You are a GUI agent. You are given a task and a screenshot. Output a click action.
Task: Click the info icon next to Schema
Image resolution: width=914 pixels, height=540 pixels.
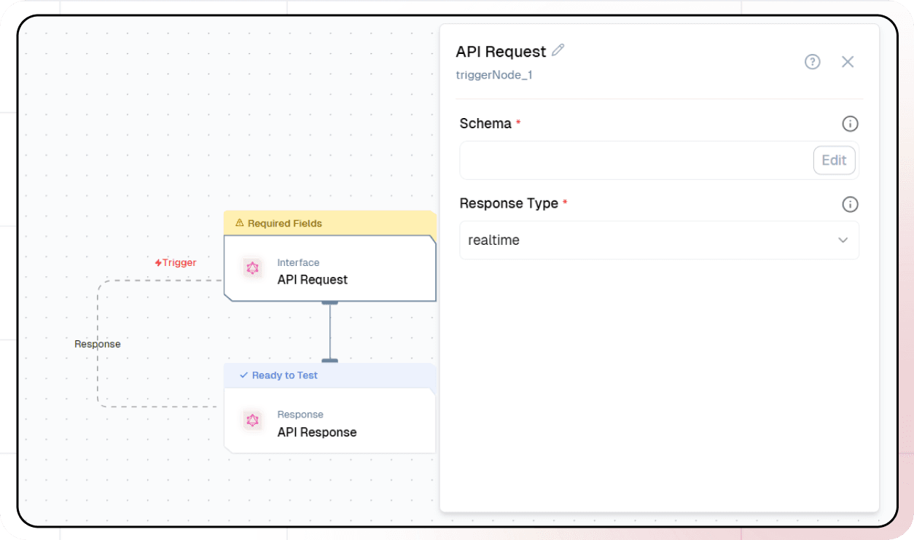point(850,123)
